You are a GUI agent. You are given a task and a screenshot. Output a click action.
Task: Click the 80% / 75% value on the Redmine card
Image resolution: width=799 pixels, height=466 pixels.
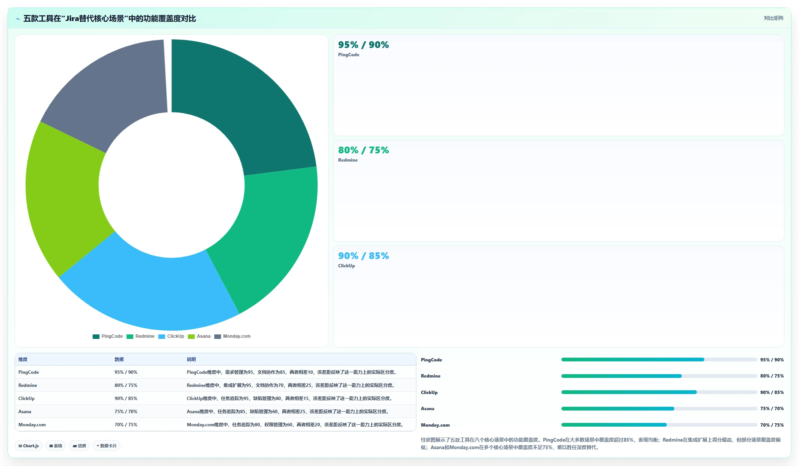pos(363,150)
